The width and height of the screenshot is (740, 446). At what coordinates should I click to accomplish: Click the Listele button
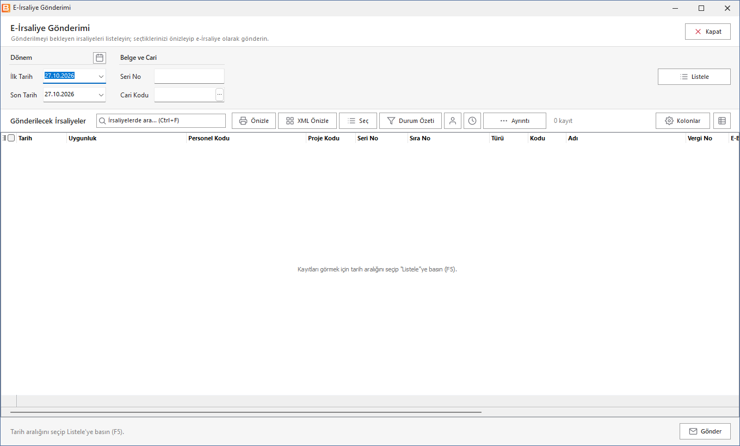[x=694, y=77]
